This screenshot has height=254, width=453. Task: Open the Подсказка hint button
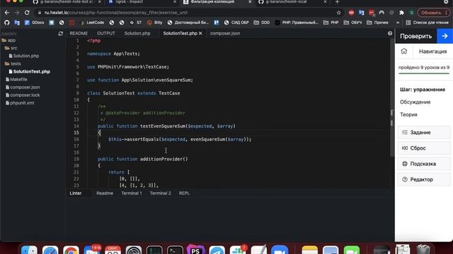(424, 164)
